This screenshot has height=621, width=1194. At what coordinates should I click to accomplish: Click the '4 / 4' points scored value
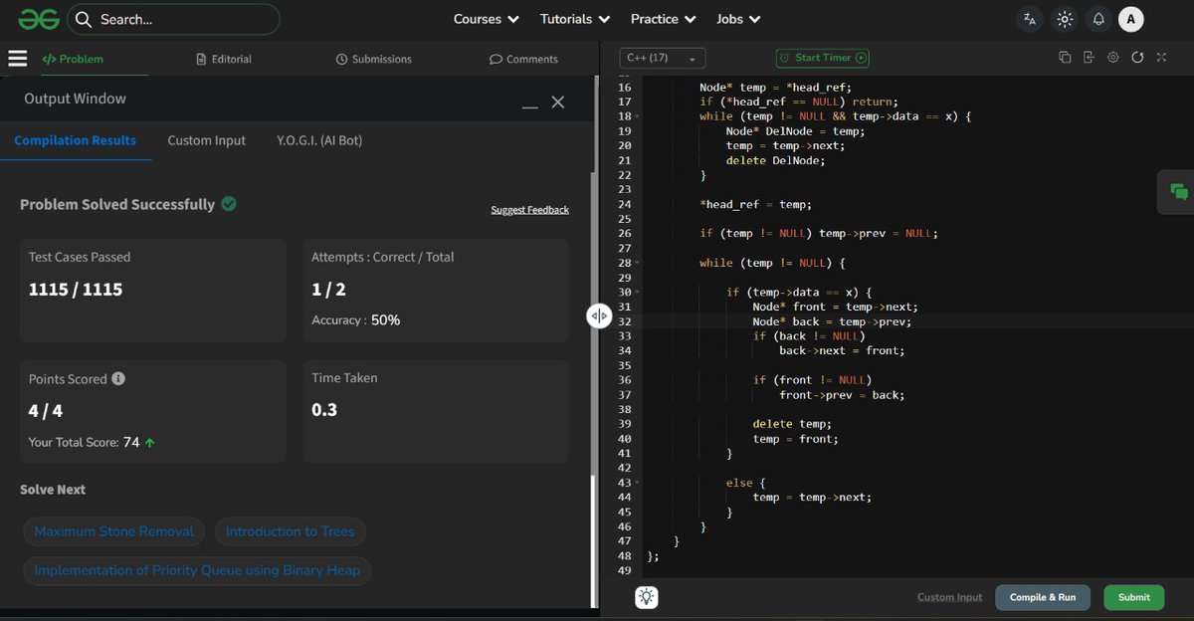pos(46,411)
